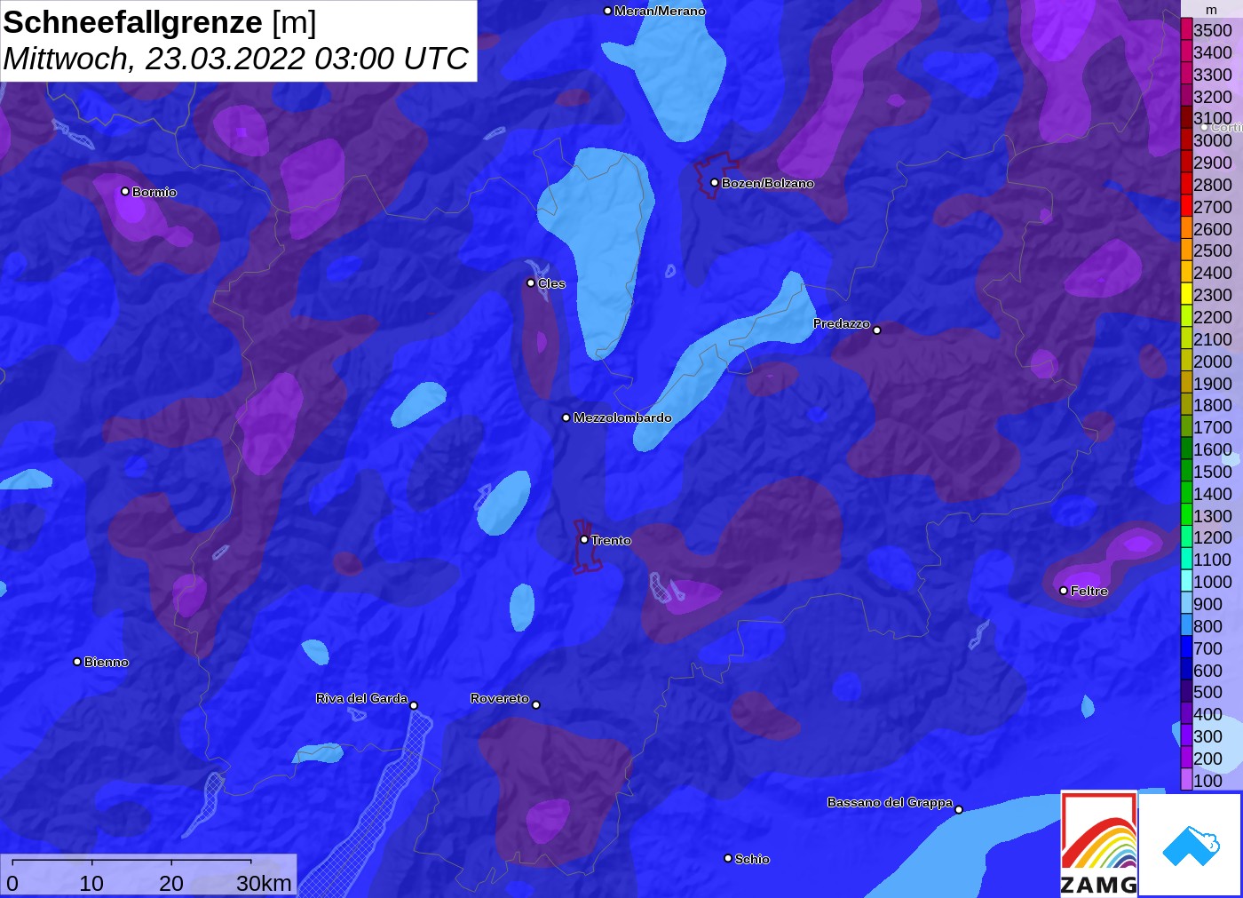Select the 100 m legend color swatch
This screenshot has height=898, width=1243.
pos(1186,781)
